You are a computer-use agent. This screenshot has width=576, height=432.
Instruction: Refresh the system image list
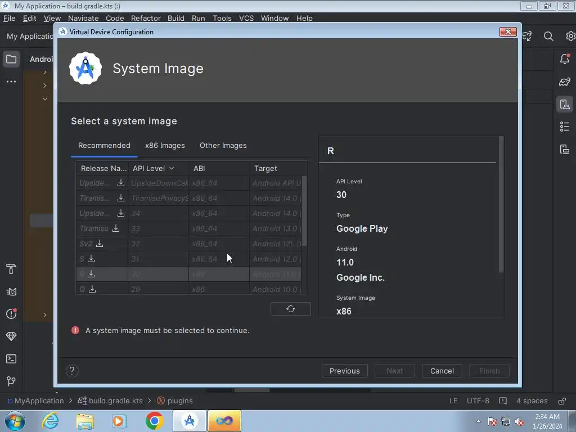(x=291, y=309)
